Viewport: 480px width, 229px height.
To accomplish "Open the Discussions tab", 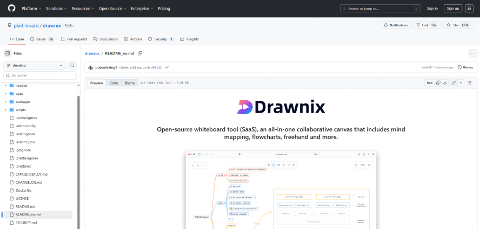I will coord(105,39).
